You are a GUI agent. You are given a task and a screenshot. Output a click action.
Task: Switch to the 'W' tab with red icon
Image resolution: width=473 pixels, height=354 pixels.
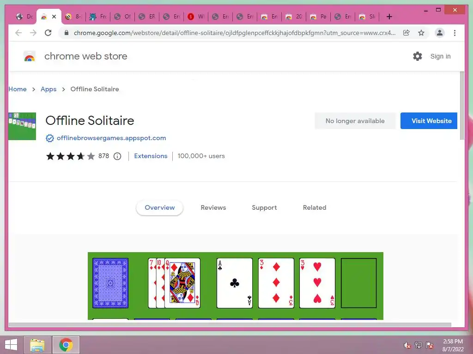point(196,17)
